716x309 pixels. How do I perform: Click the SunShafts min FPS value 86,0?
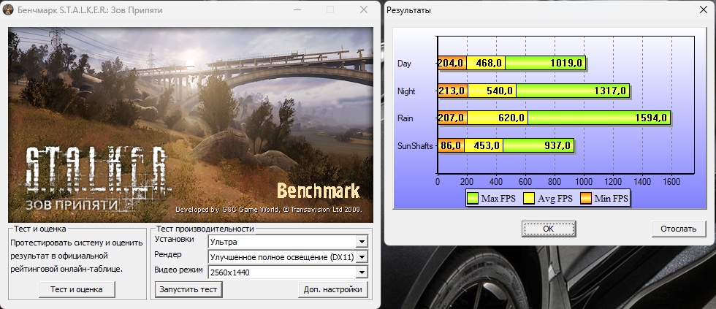pyautogui.click(x=452, y=145)
